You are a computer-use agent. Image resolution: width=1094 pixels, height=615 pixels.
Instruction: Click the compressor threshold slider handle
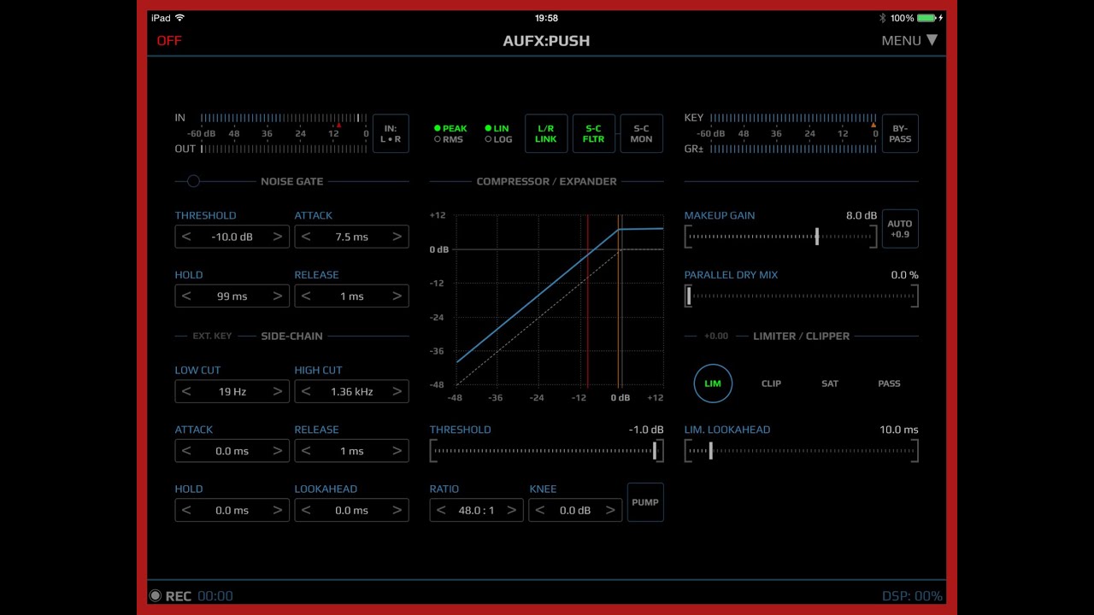click(x=656, y=451)
